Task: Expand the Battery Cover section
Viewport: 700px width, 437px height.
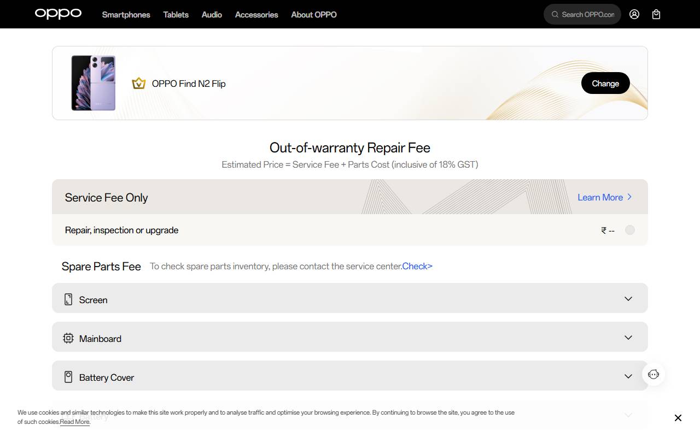Action: (628, 376)
